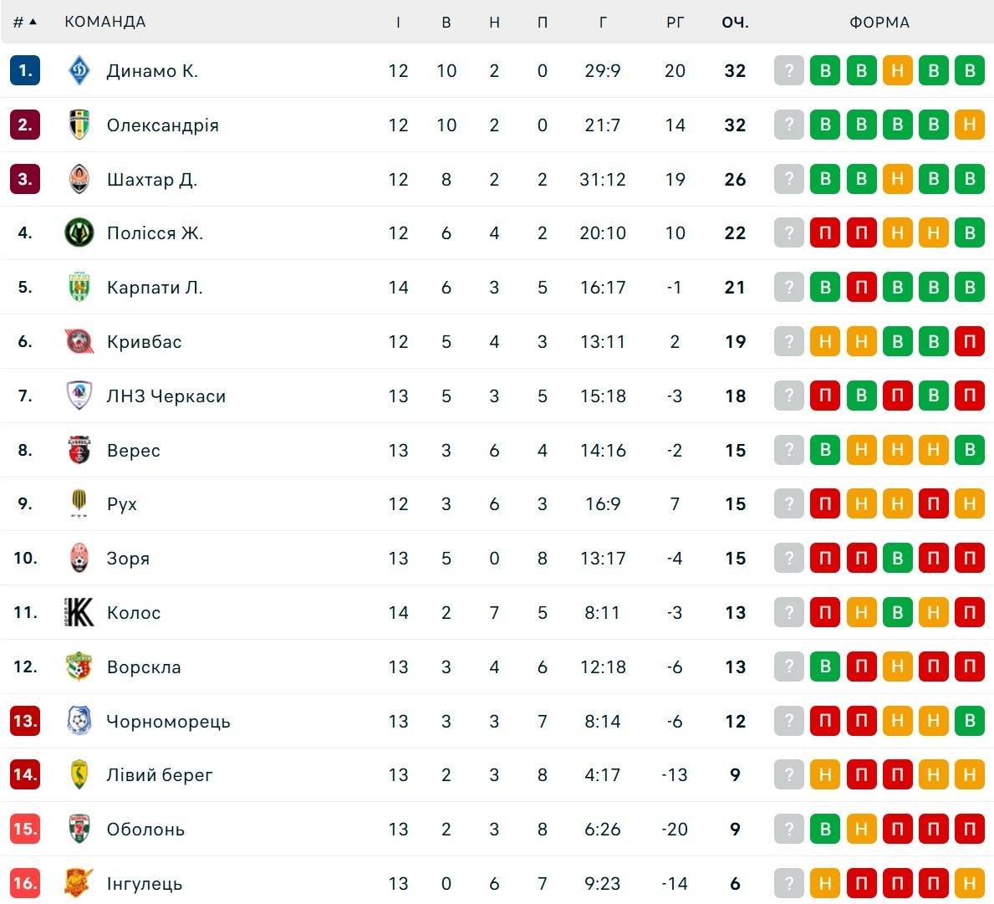
Task: Click the Оболонь rank 15 position badge
Action: 25,829
